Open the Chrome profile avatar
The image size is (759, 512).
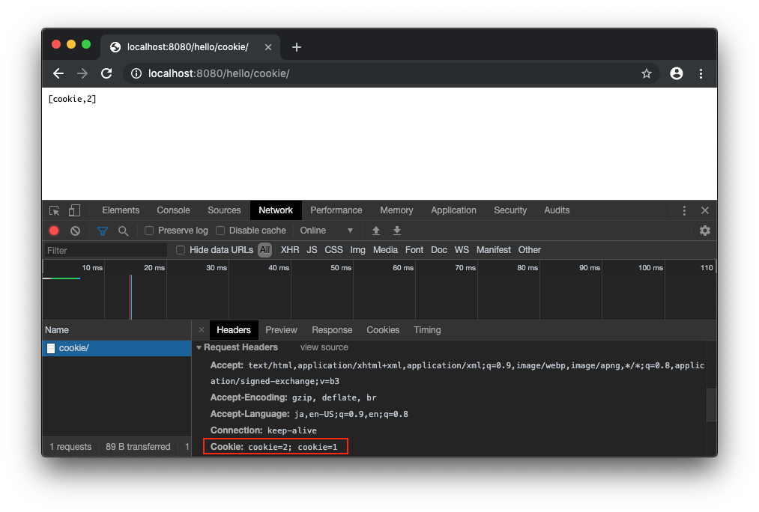pyautogui.click(x=677, y=73)
